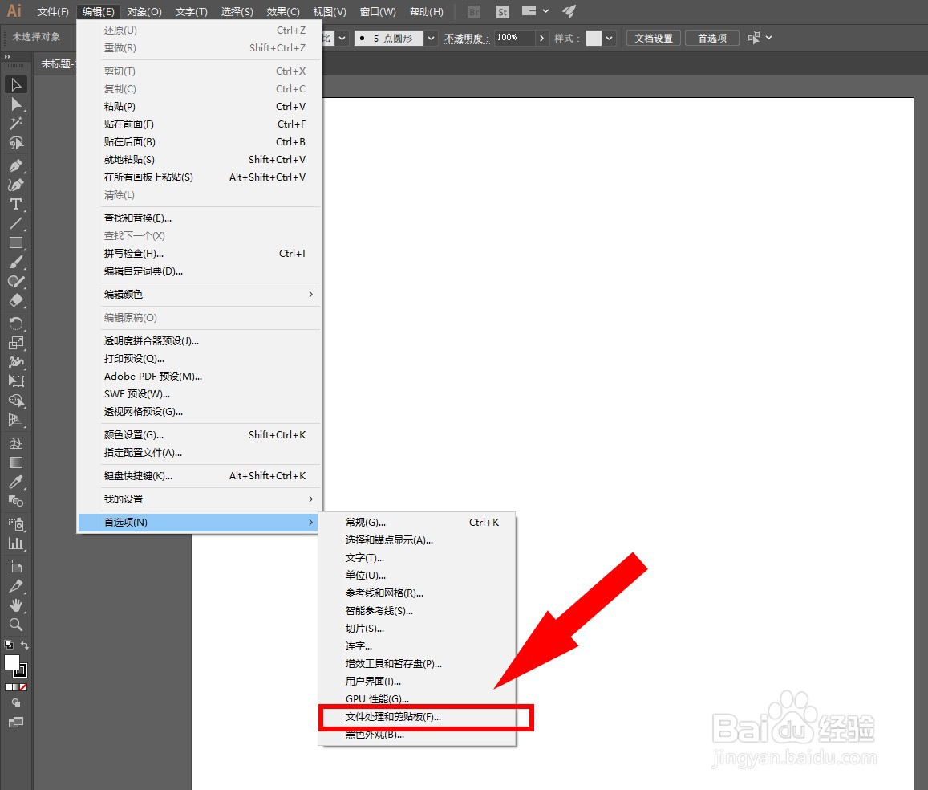Expand the toolbar double-arrow toggle
Screen dimensions: 928x790
8,57
